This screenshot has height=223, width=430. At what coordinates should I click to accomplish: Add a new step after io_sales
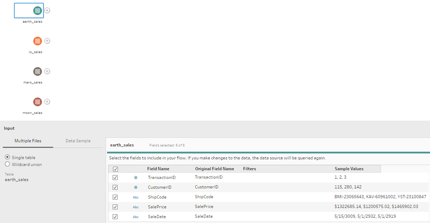click(x=47, y=41)
